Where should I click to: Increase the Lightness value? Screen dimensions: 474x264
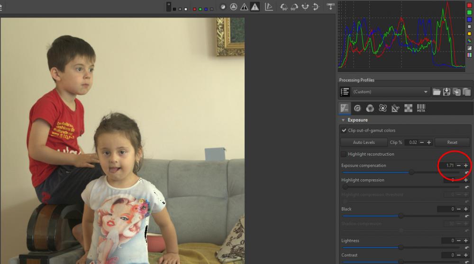(x=466, y=240)
